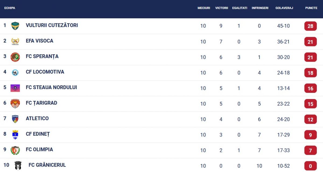The height and width of the screenshot is (172, 323).
Task: Click the FC Speranța round emblem
Action: (15, 57)
